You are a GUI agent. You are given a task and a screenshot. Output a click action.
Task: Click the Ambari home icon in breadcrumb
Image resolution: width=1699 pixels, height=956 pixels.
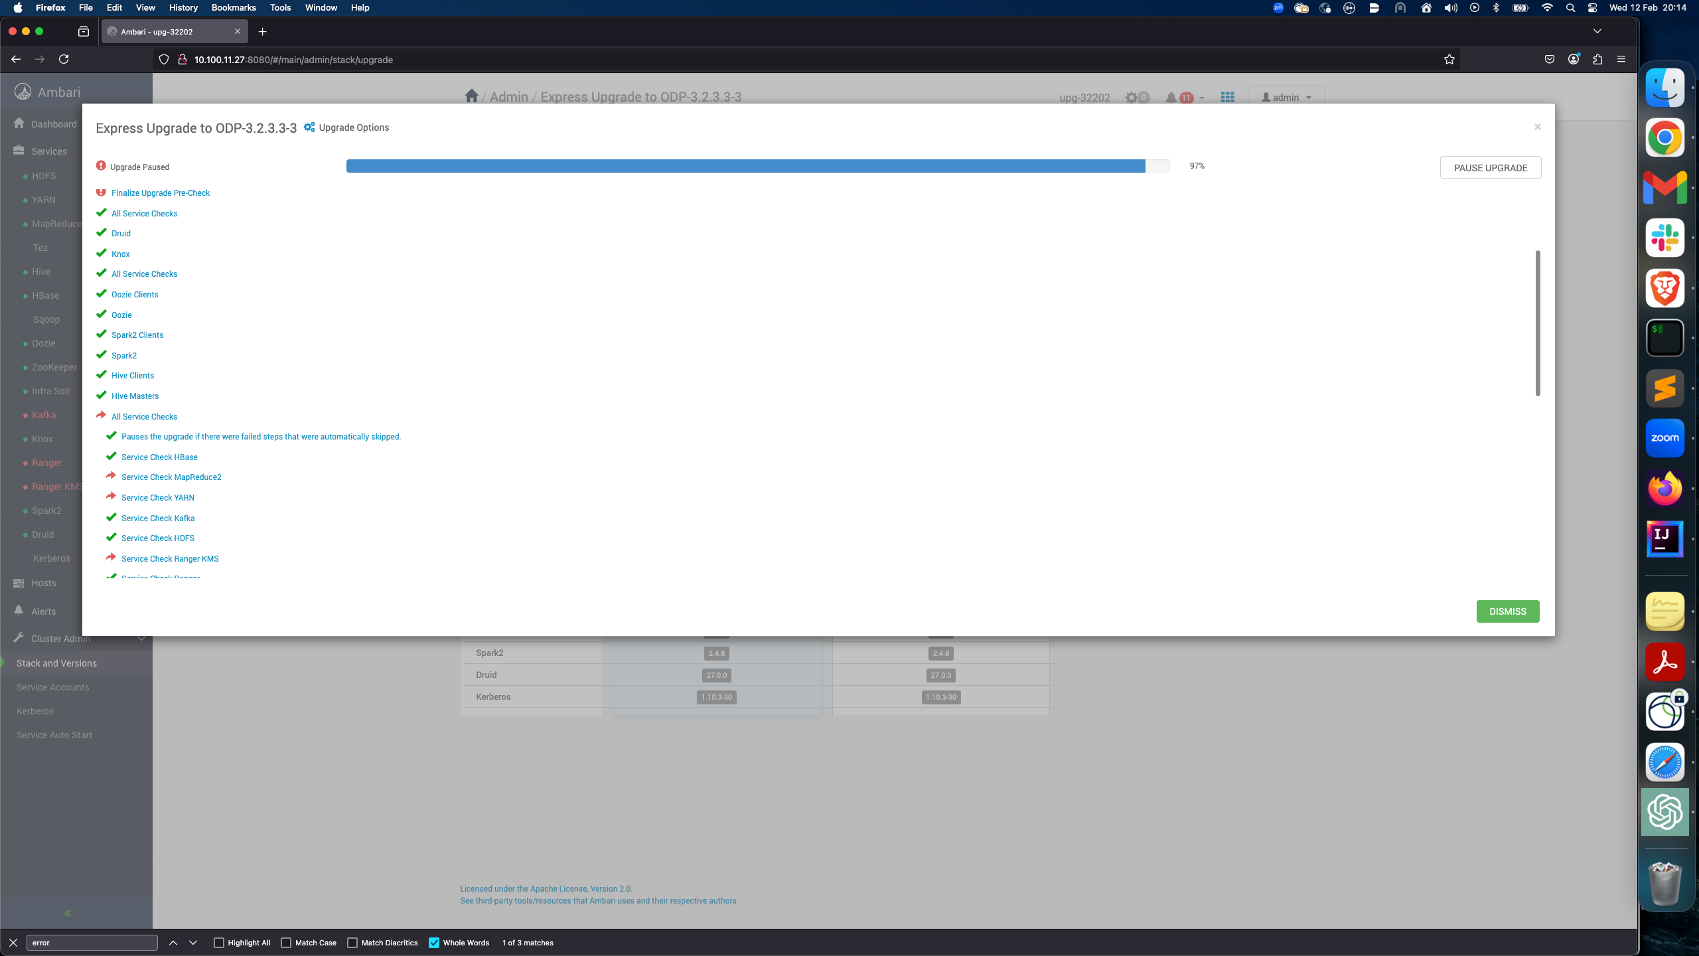tap(471, 96)
